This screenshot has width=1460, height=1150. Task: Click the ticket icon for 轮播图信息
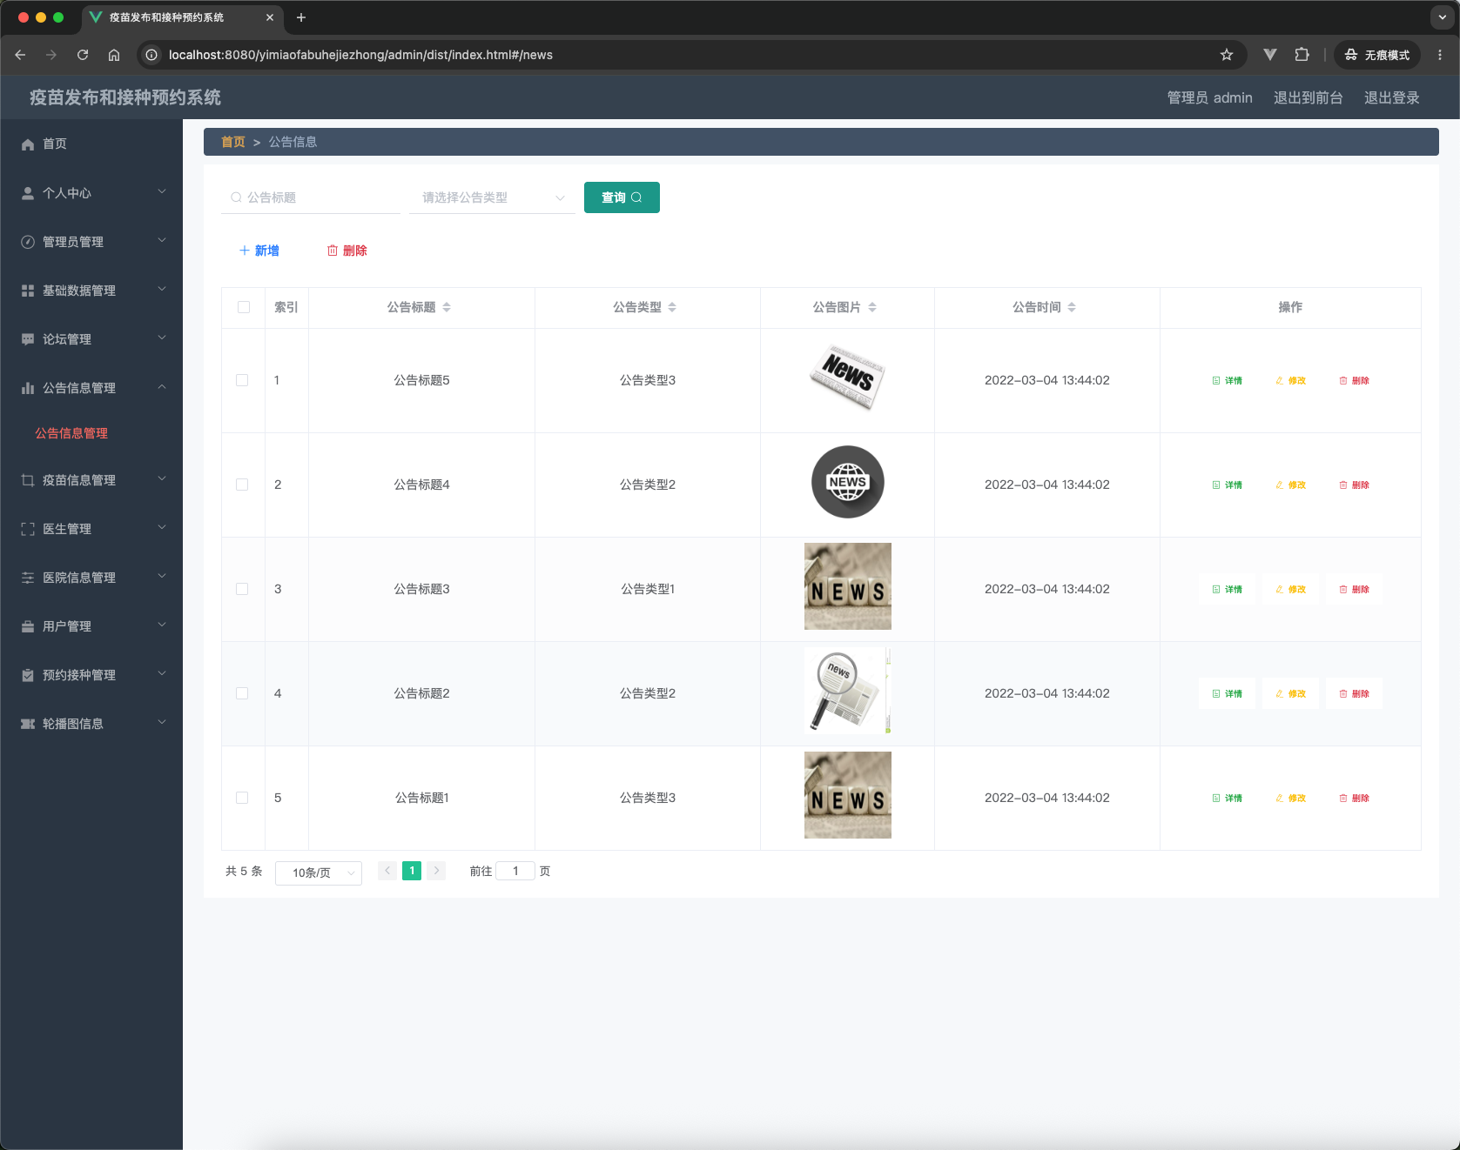[28, 724]
